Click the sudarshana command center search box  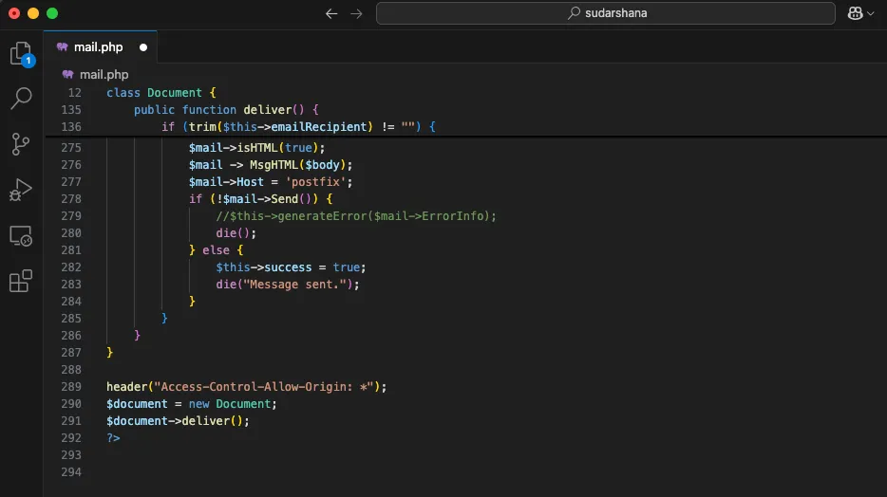coord(605,13)
